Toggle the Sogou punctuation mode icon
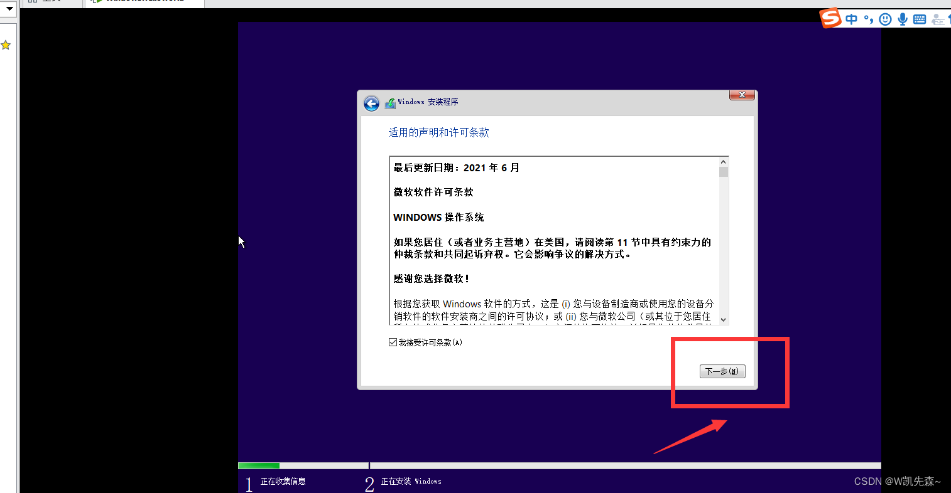This screenshot has height=493, width=951. (869, 19)
